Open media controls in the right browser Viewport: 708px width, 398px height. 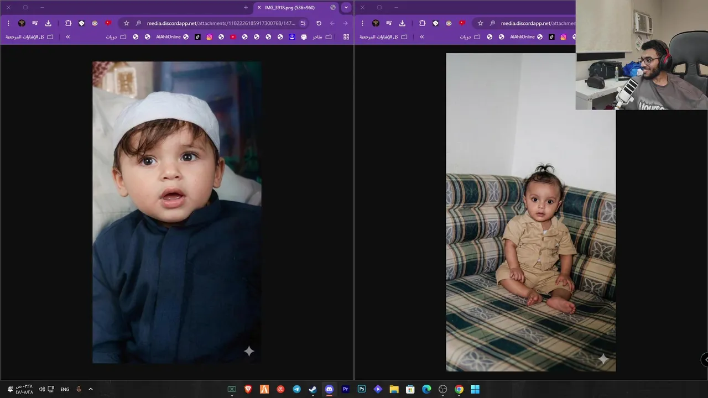point(389,23)
